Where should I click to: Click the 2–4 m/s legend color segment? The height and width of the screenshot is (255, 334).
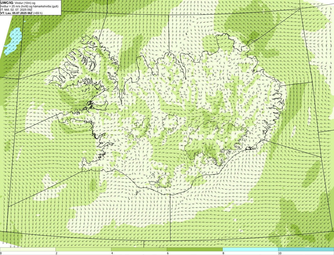pos(83,250)
